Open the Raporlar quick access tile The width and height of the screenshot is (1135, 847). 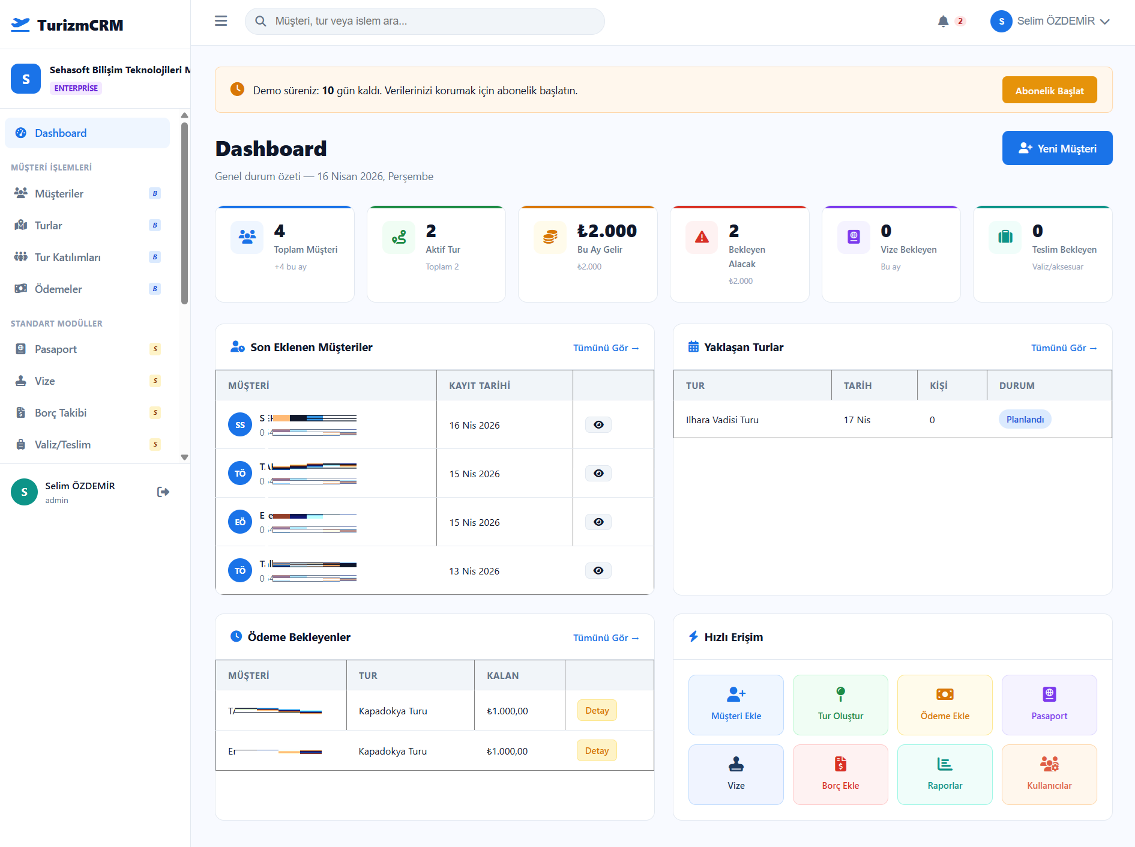pyautogui.click(x=945, y=774)
